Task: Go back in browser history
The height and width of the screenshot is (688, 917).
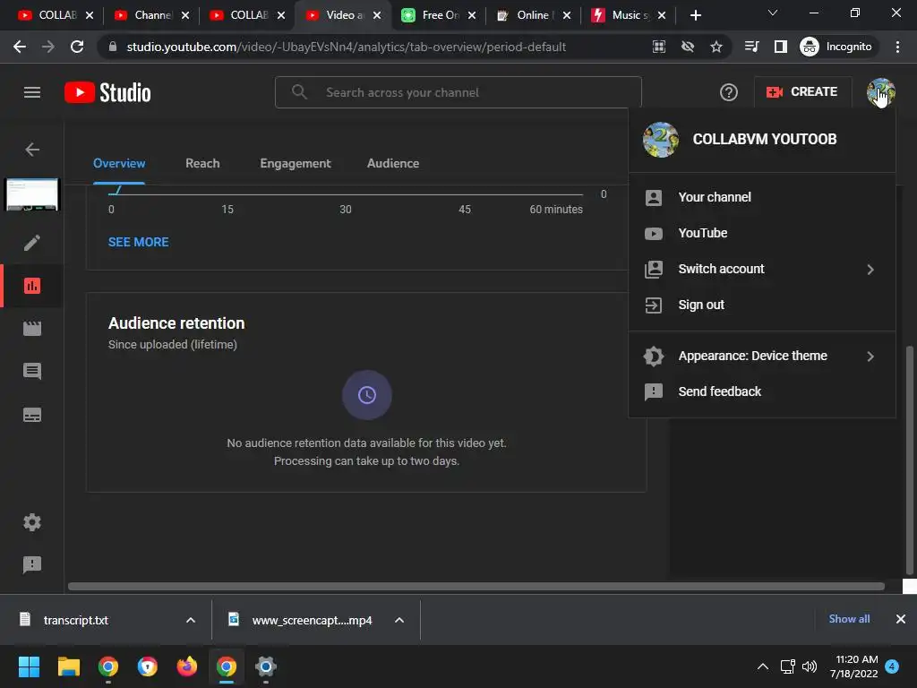Action: 20,47
